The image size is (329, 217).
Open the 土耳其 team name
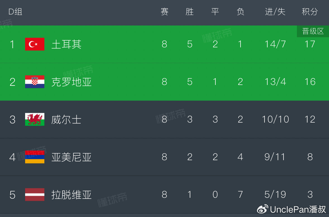tap(66, 44)
